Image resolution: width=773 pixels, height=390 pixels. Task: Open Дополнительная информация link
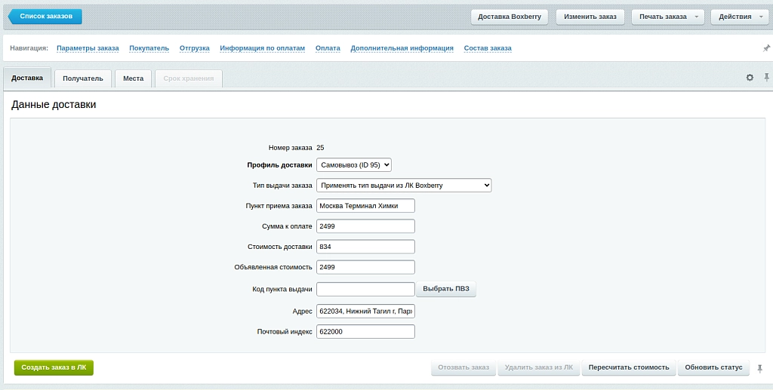click(402, 48)
